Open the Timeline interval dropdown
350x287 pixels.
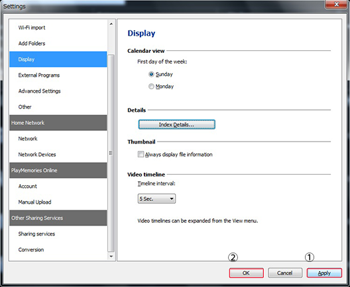pos(156,198)
